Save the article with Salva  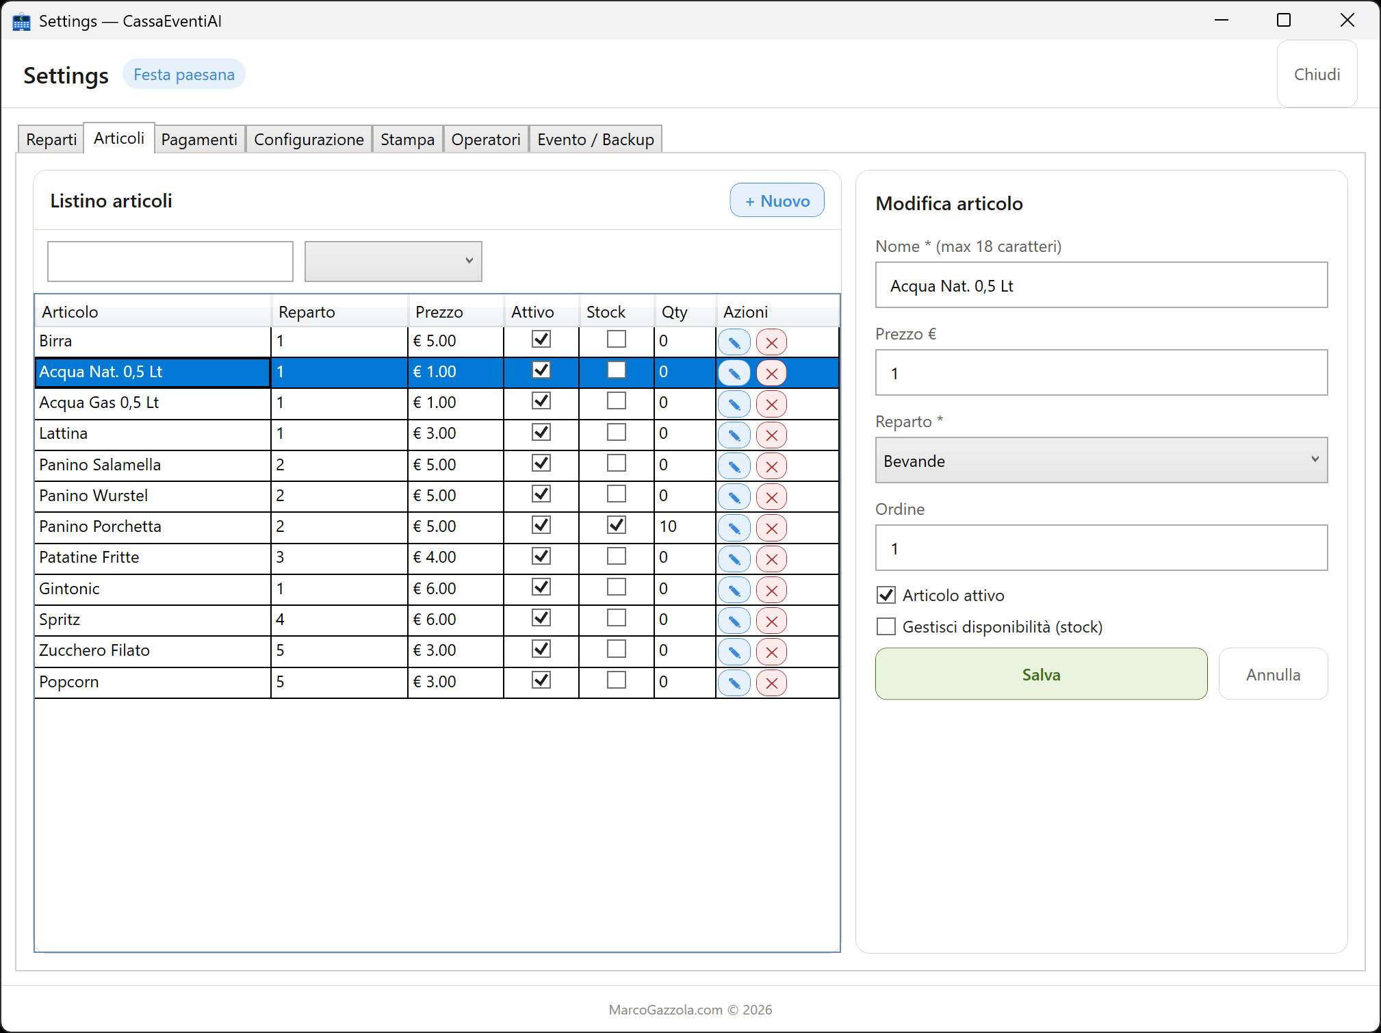coord(1041,674)
